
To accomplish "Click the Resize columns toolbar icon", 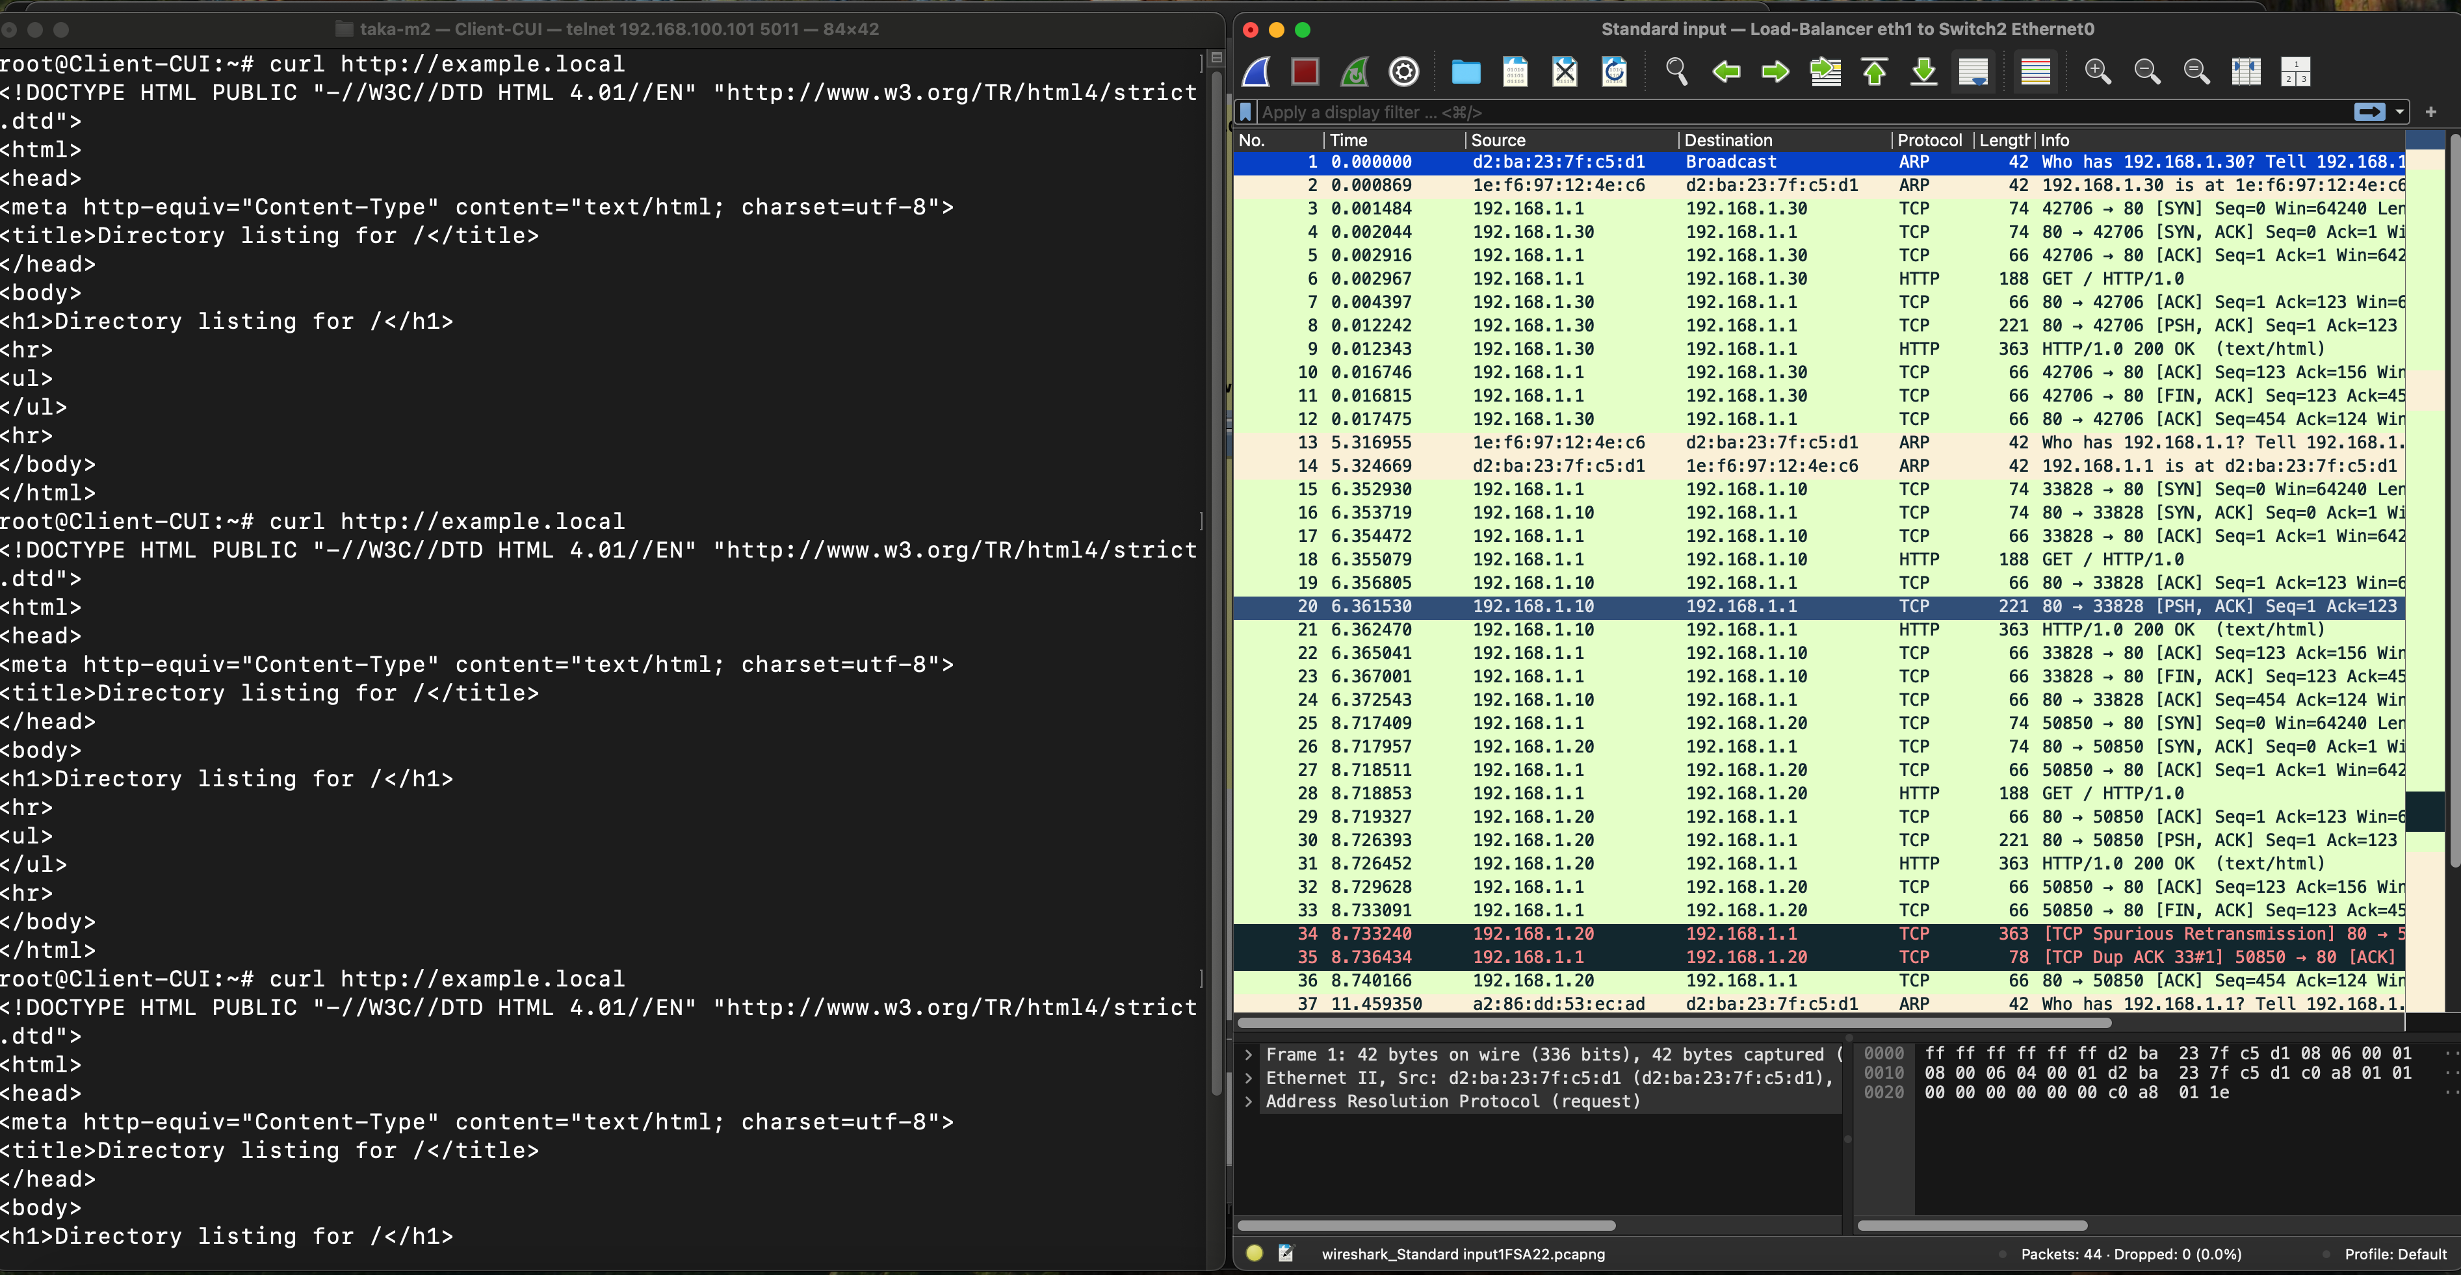I will tap(2246, 71).
